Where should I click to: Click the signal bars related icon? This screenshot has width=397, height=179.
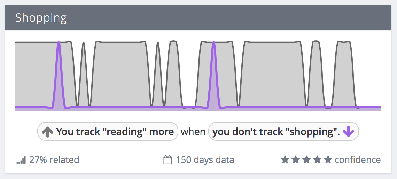point(21,160)
